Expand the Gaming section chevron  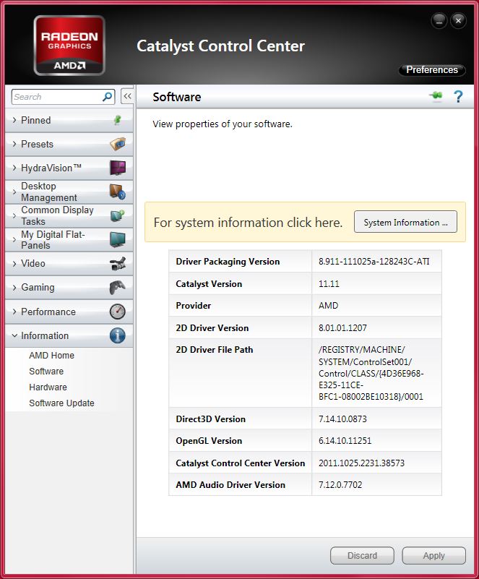[14, 287]
